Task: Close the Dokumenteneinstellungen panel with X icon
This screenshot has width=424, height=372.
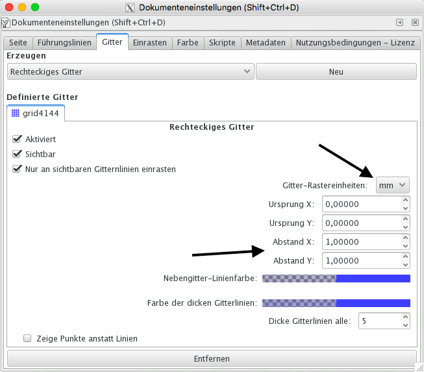Action: [x=414, y=23]
